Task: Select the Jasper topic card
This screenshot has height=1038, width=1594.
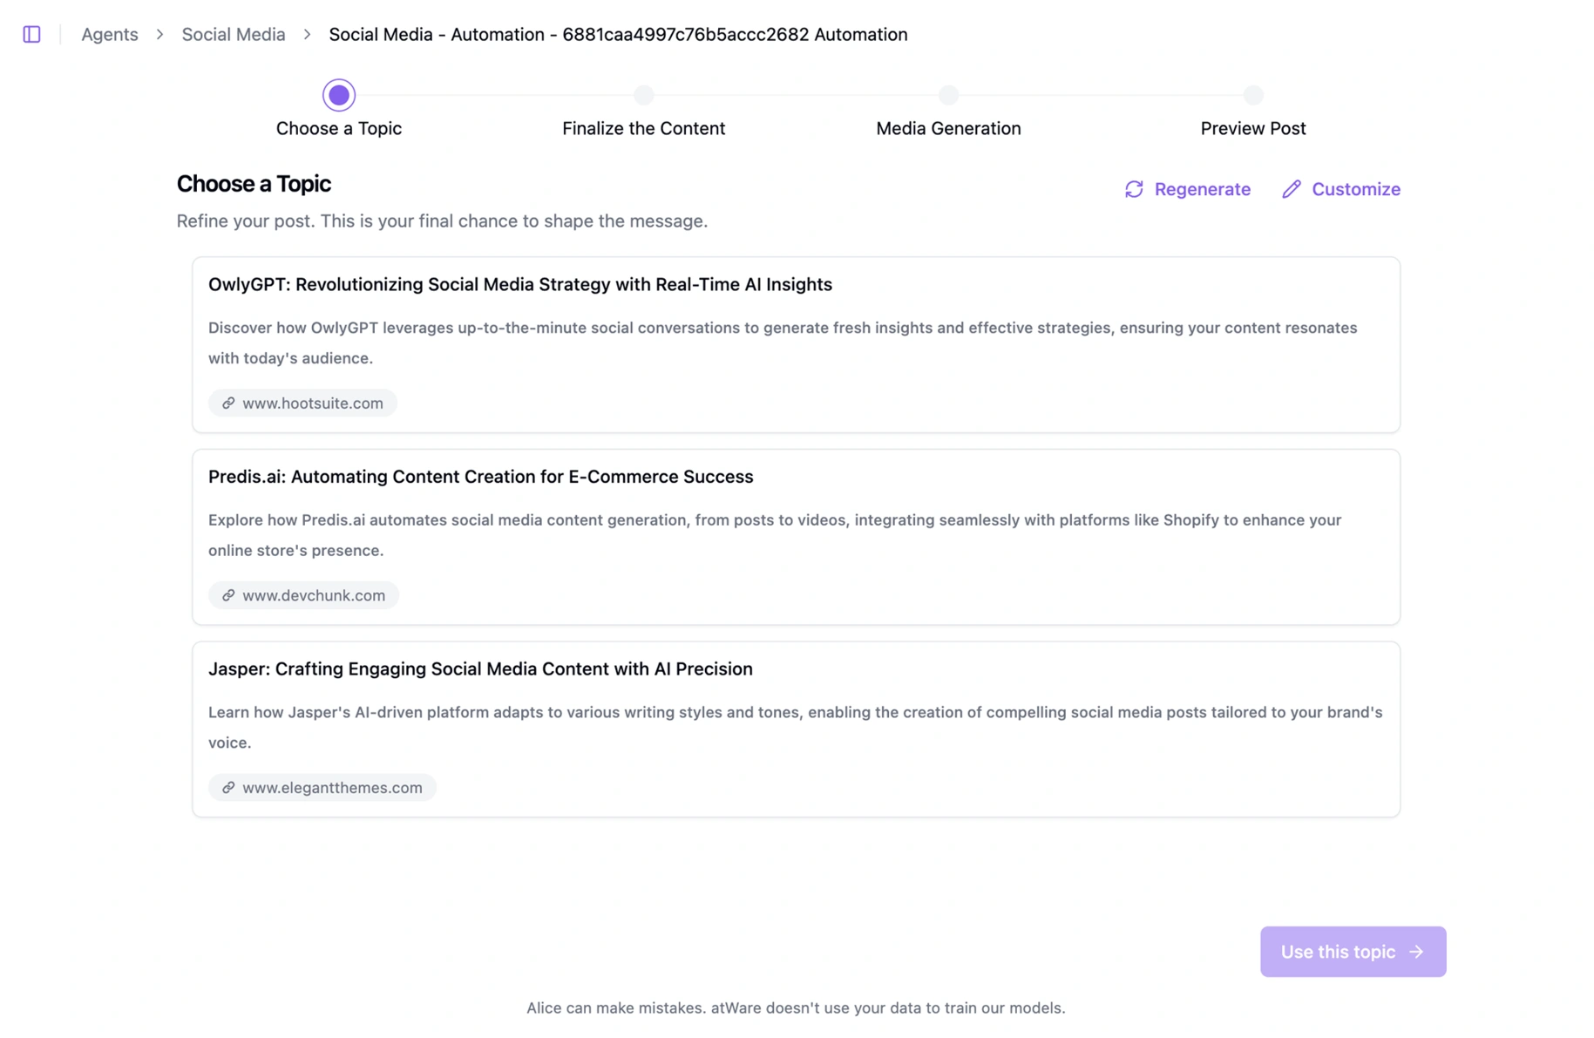Action: [x=795, y=728]
